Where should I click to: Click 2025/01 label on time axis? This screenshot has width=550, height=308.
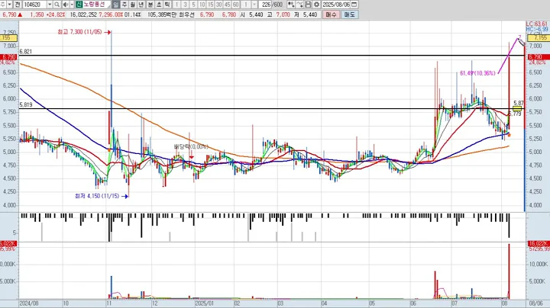click(x=205, y=303)
